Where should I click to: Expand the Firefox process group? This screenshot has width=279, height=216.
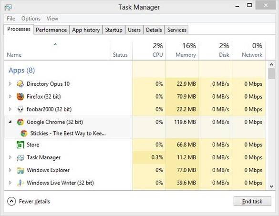tap(10, 96)
